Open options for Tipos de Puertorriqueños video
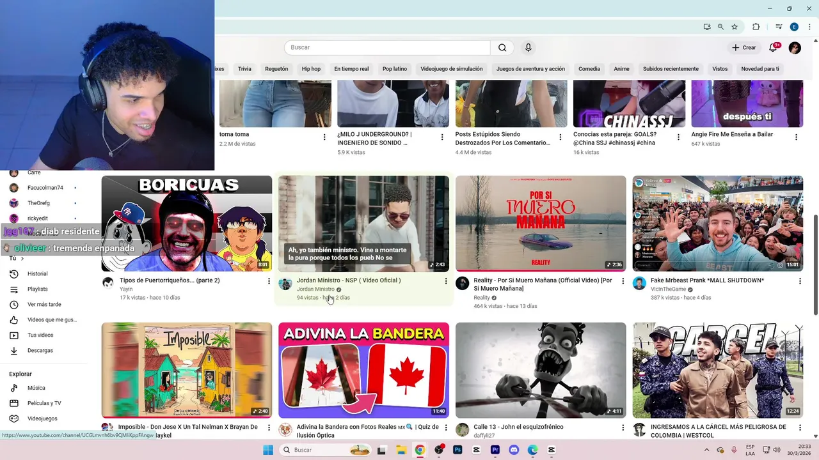 click(x=269, y=281)
